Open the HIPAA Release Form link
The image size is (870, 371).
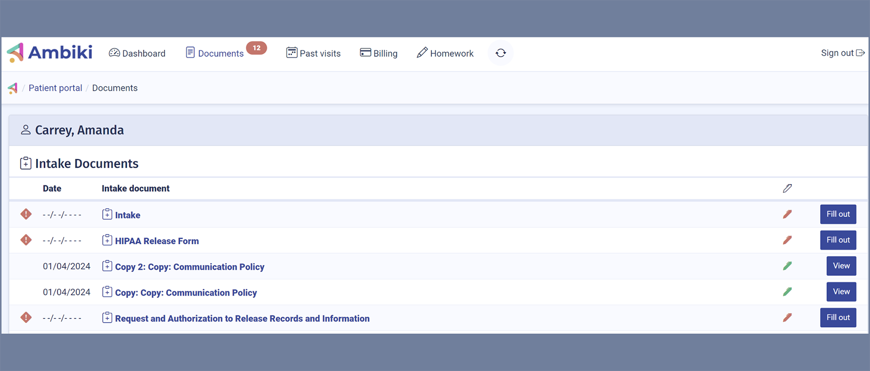tap(157, 241)
